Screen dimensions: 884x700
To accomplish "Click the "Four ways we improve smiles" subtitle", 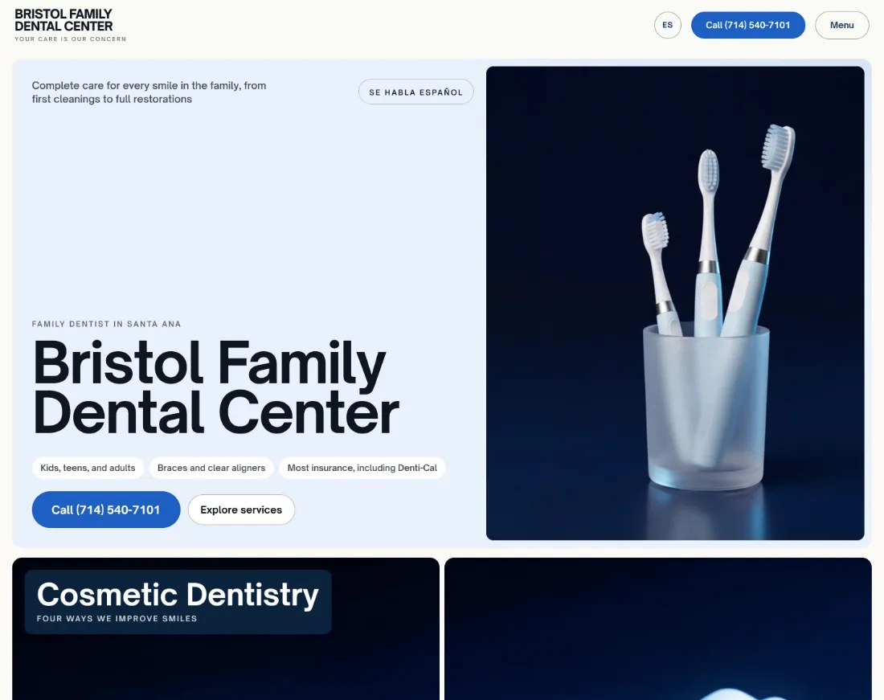I will [x=117, y=618].
